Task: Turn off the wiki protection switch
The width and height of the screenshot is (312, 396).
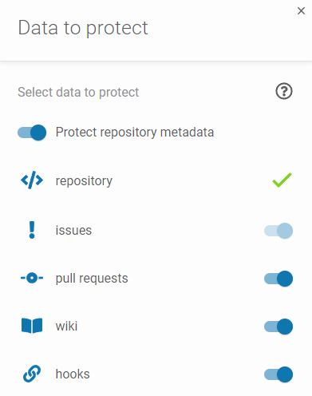Action: [x=278, y=327]
